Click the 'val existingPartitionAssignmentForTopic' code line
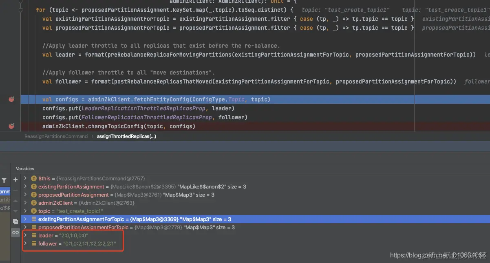This screenshot has height=263, width=490. tap(228, 19)
